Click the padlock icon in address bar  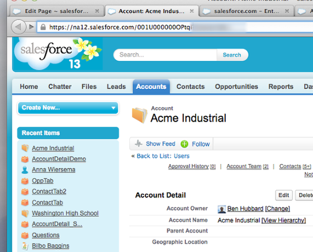(43, 27)
